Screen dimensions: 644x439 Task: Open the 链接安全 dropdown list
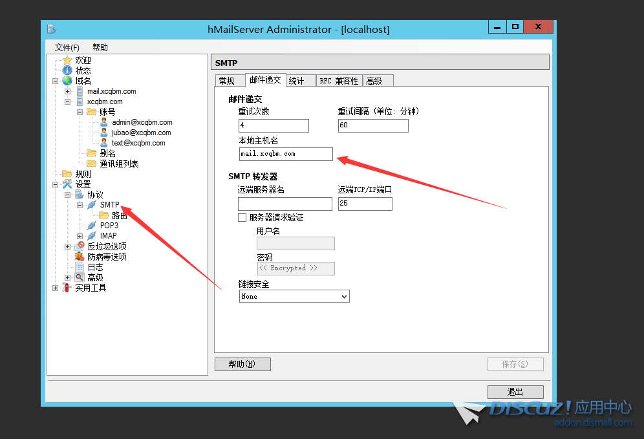[x=343, y=296]
